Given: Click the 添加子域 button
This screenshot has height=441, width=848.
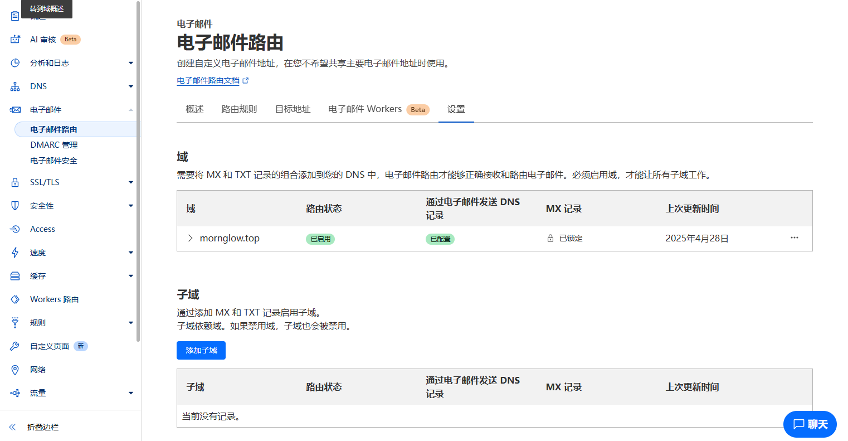Looking at the screenshot, I should (x=201, y=350).
